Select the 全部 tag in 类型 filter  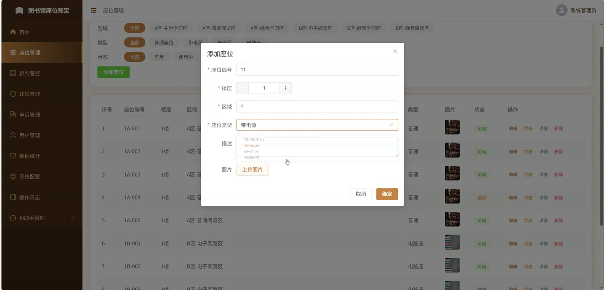click(134, 42)
